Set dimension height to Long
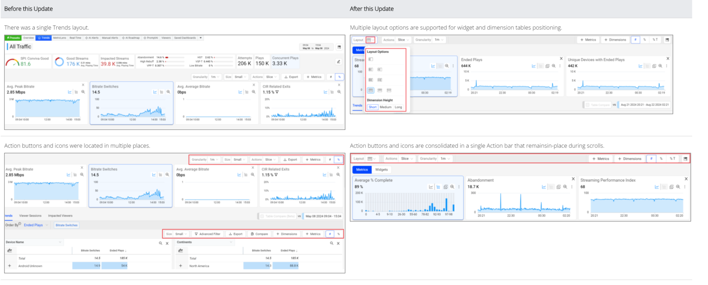 [398, 107]
